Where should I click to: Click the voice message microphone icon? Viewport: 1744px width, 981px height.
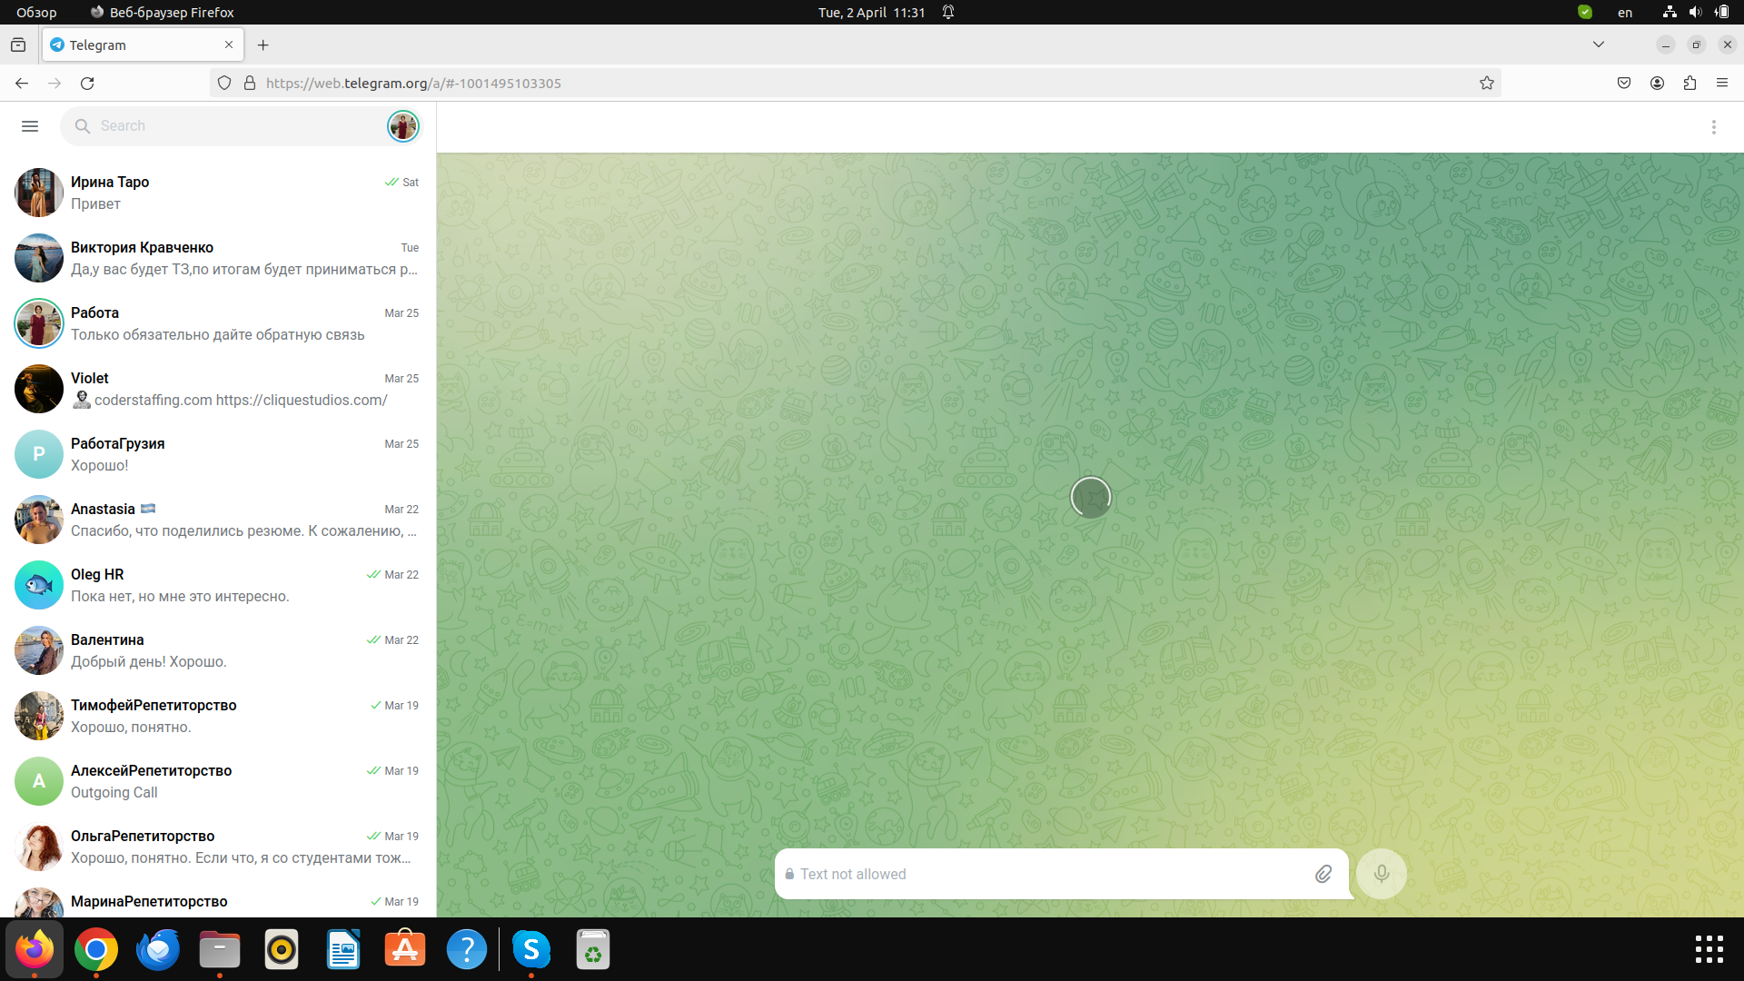[1380, 873]
